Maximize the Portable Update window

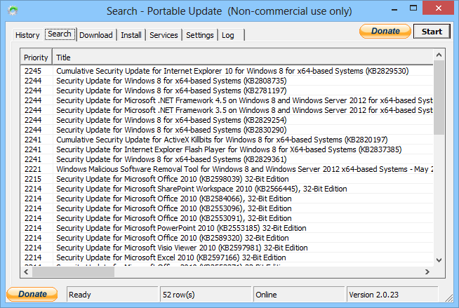point(413,8)
